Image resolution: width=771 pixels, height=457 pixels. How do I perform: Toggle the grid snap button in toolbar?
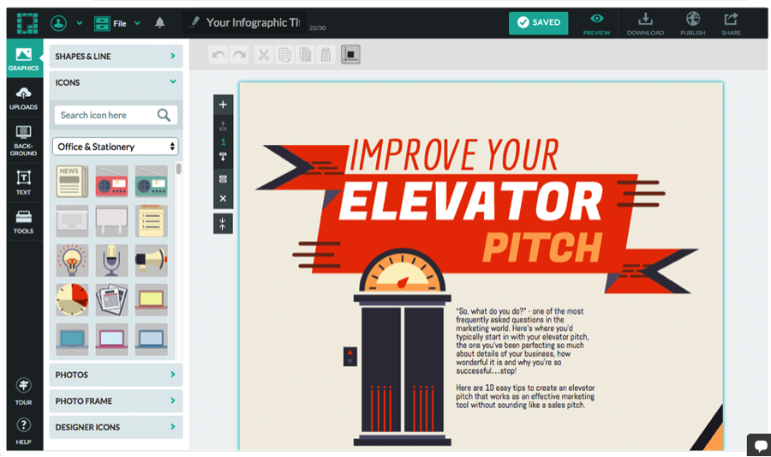point(350,55)
